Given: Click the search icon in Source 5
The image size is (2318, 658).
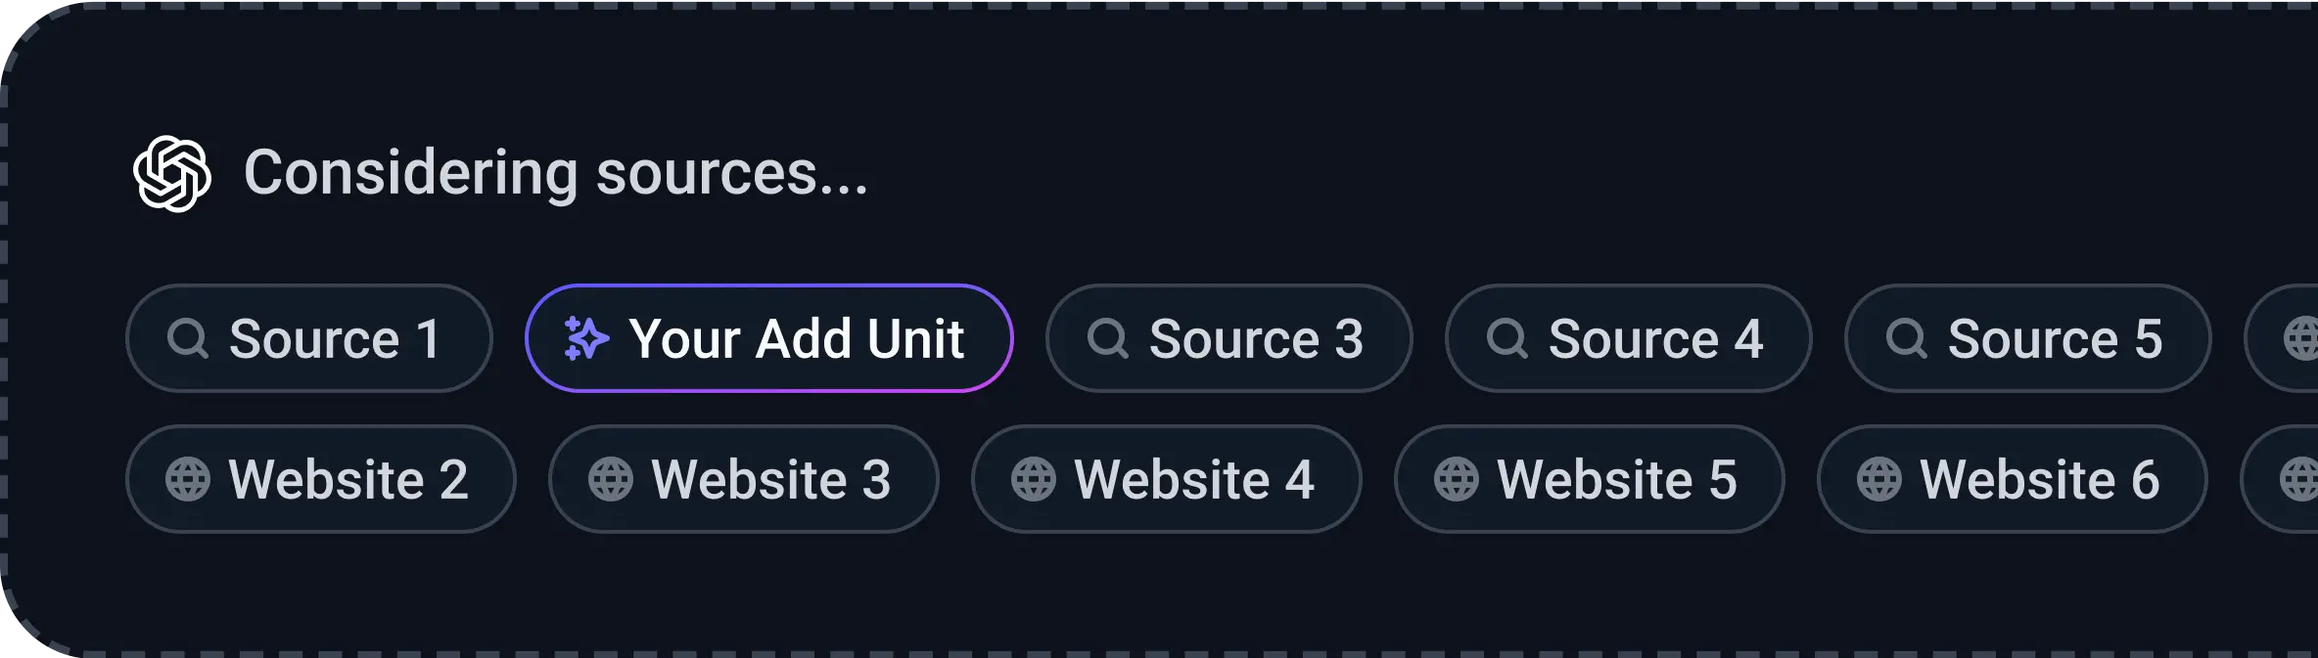Looking at the screenshot, I should pos(1906,339).
